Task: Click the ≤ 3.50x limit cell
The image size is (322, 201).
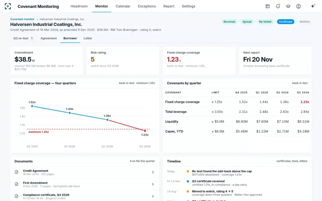Action: coord(217,112)
